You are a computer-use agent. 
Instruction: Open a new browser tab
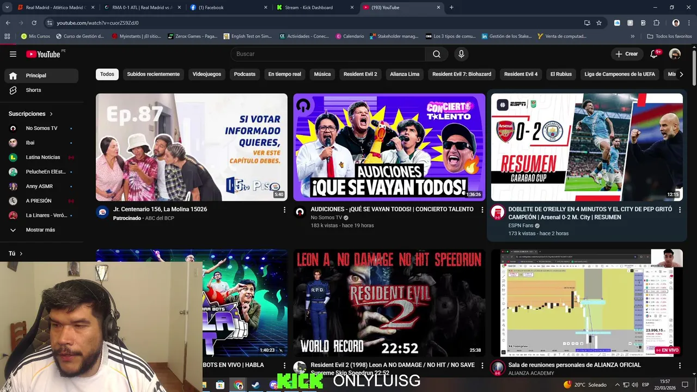451,8
